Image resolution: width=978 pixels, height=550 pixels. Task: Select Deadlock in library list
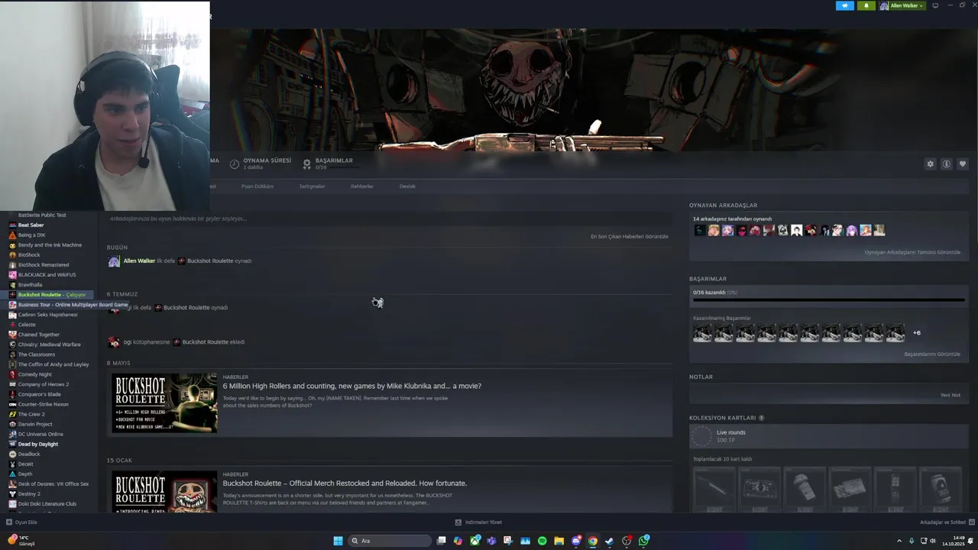29,454
